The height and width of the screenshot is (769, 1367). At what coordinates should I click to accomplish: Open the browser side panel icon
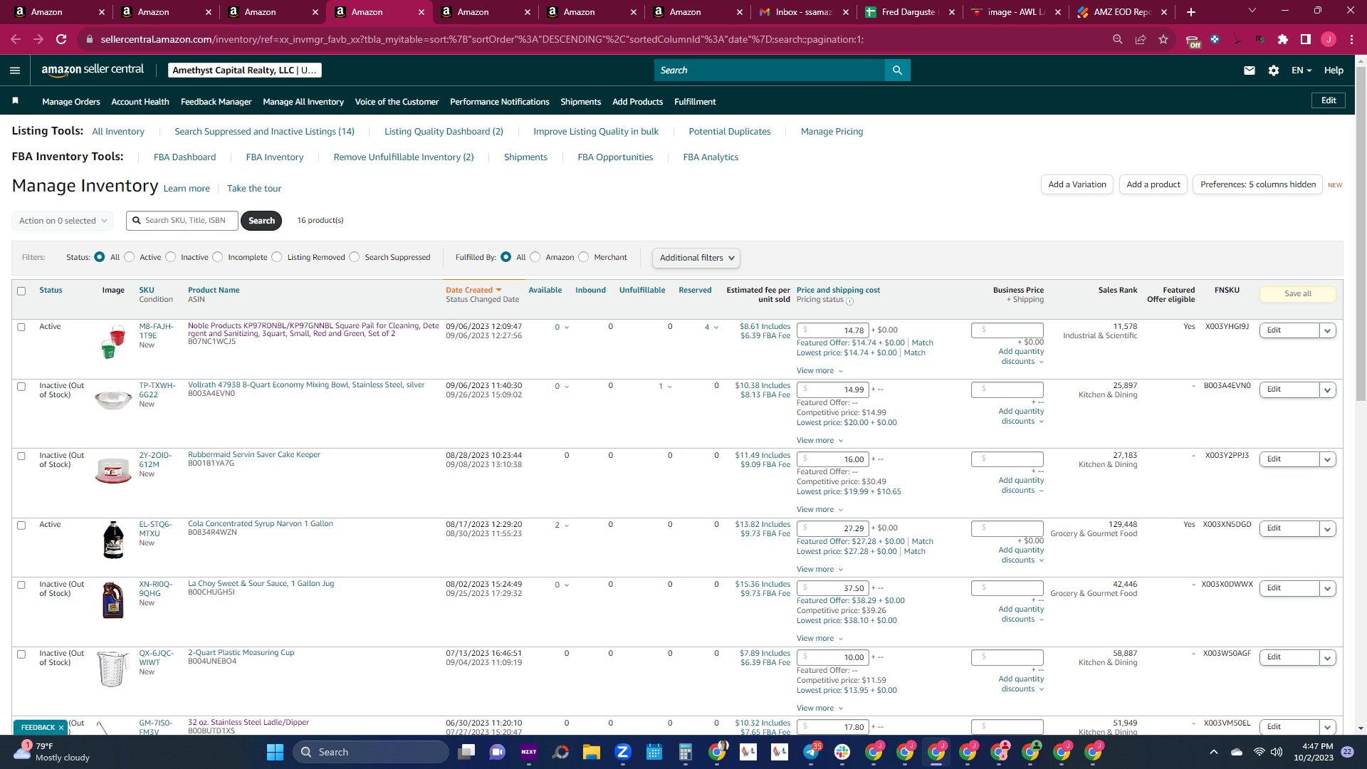1306,40
